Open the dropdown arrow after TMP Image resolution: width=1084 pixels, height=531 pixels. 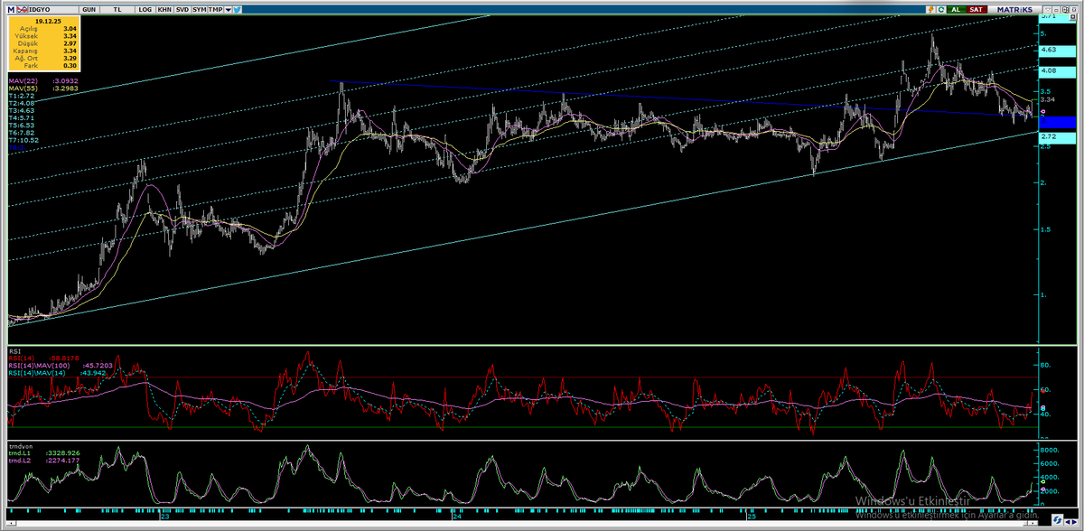click(x=228, y=10)
